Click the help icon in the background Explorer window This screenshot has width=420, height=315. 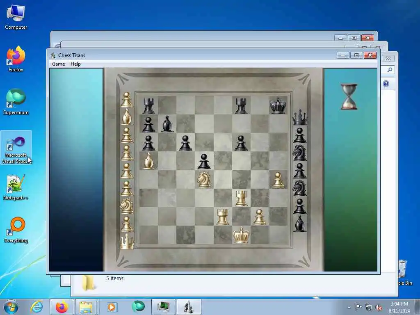pyautogui.click(x=386, y=84)
